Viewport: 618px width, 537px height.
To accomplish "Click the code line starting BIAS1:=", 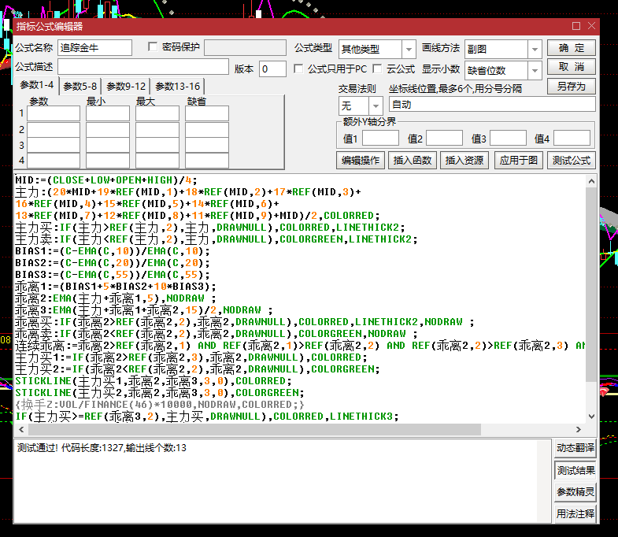I will click(113, 251).
